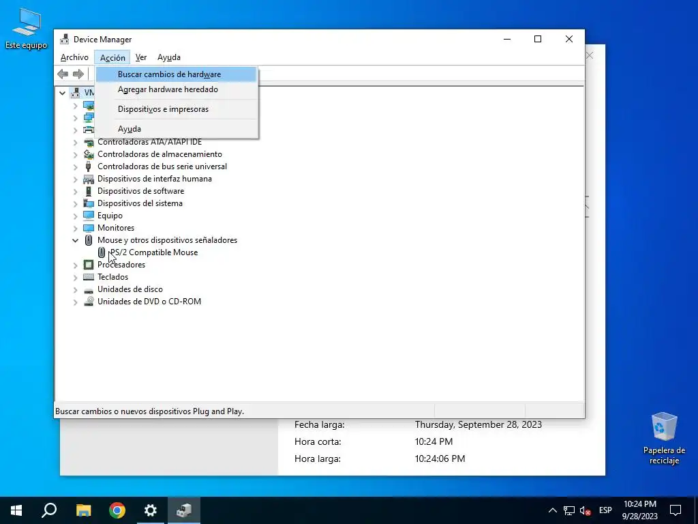The width and height of the screenshot is (698, 524).
Task: Click the Equipo monitor icon
Action: tap(89, 216)
